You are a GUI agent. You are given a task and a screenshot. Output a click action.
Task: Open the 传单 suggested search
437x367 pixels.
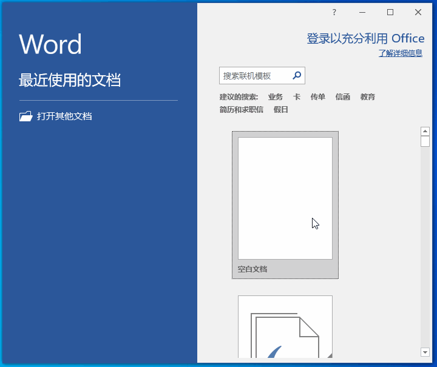coord(318,97)
